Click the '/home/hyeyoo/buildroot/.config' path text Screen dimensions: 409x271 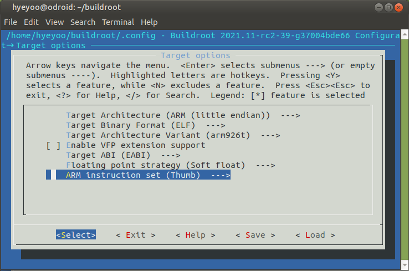(81, 35)
